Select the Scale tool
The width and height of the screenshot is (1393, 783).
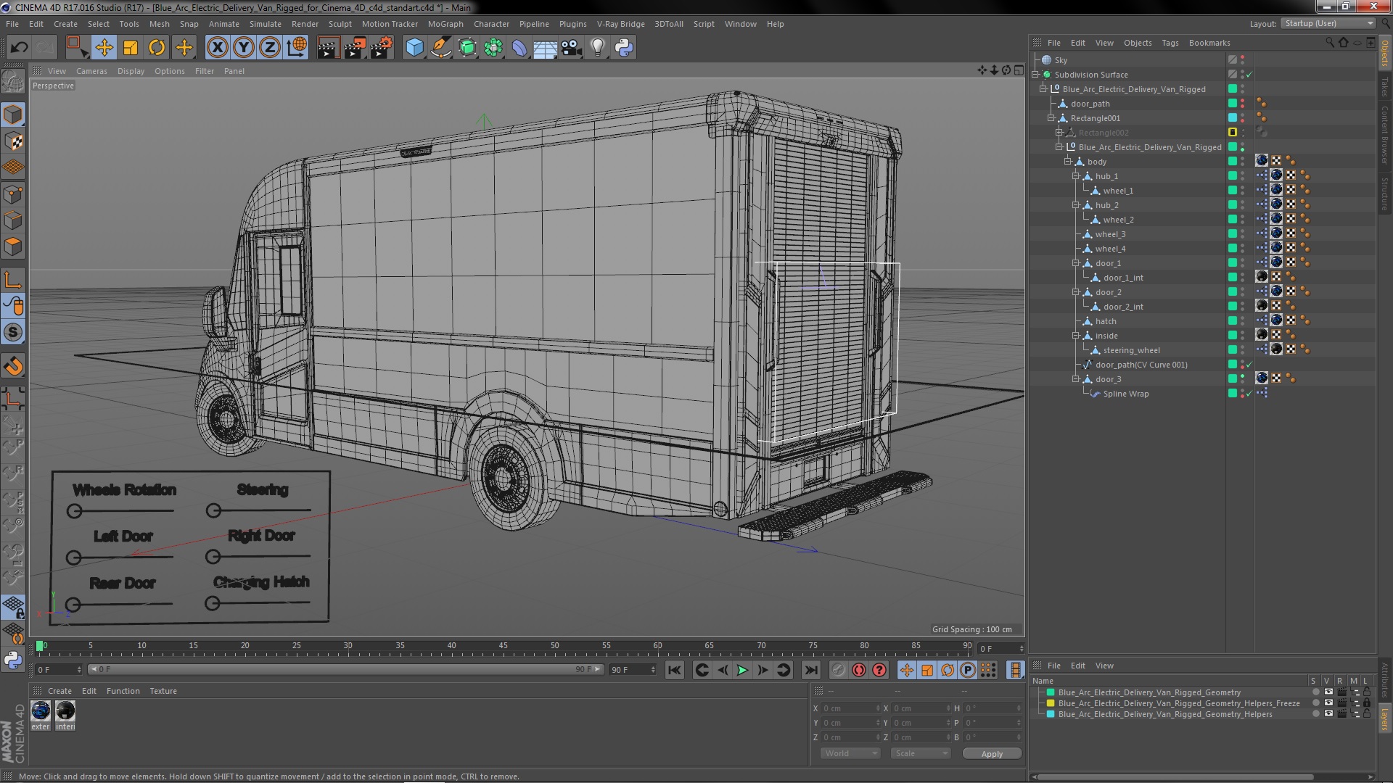coord(131,48)
